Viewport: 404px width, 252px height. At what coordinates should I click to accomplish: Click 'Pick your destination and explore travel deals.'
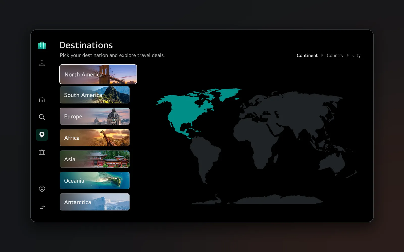coord(112,55)
